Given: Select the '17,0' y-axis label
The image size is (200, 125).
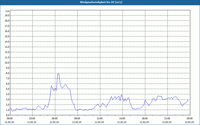Looking at the screenshot, I should [7, 26].
